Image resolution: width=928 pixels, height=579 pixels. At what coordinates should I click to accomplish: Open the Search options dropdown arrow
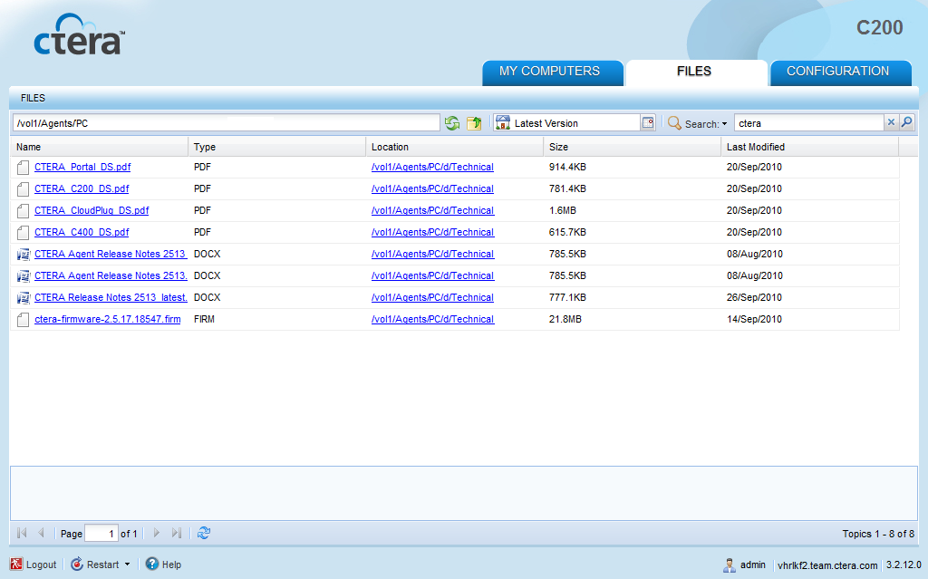tap(724, 124)
